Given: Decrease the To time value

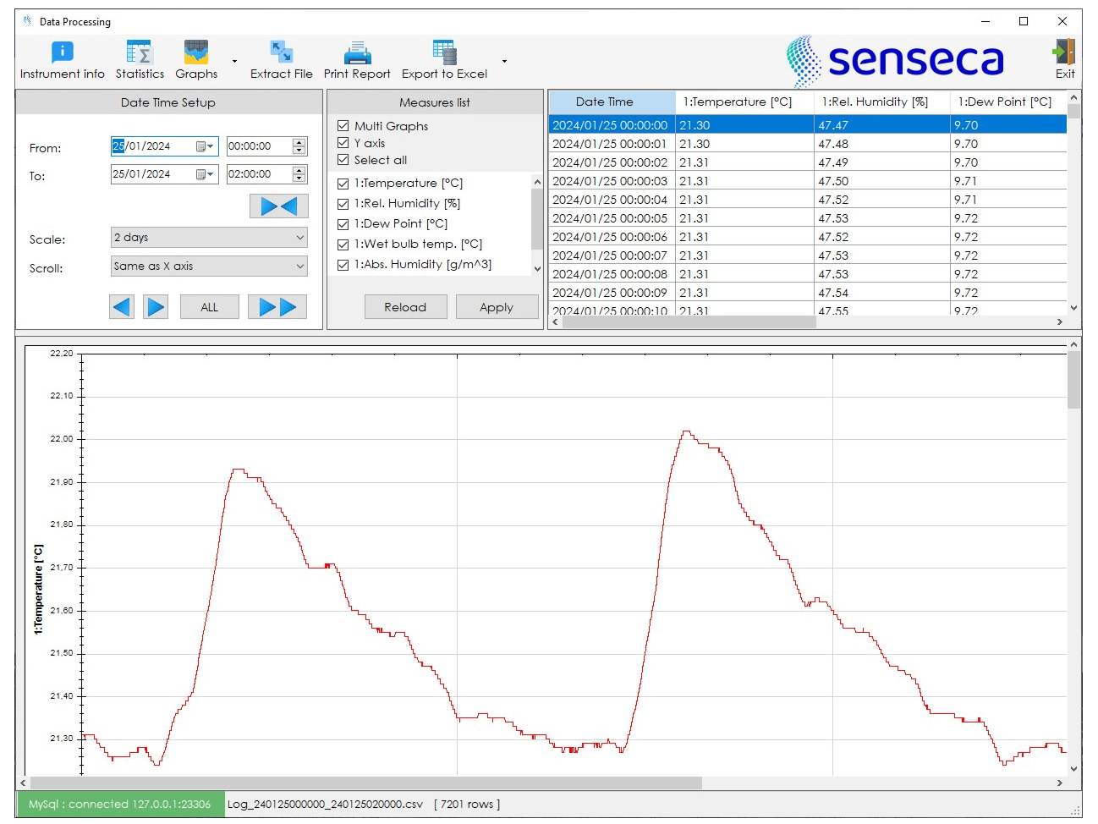Looking at the screenshot, I should click(x=299, y=179).
